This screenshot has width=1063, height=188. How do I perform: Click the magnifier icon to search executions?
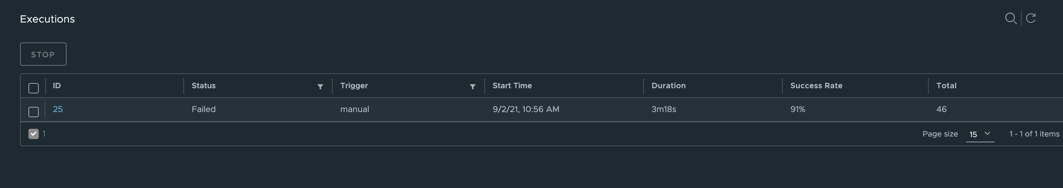point(1011,19)
